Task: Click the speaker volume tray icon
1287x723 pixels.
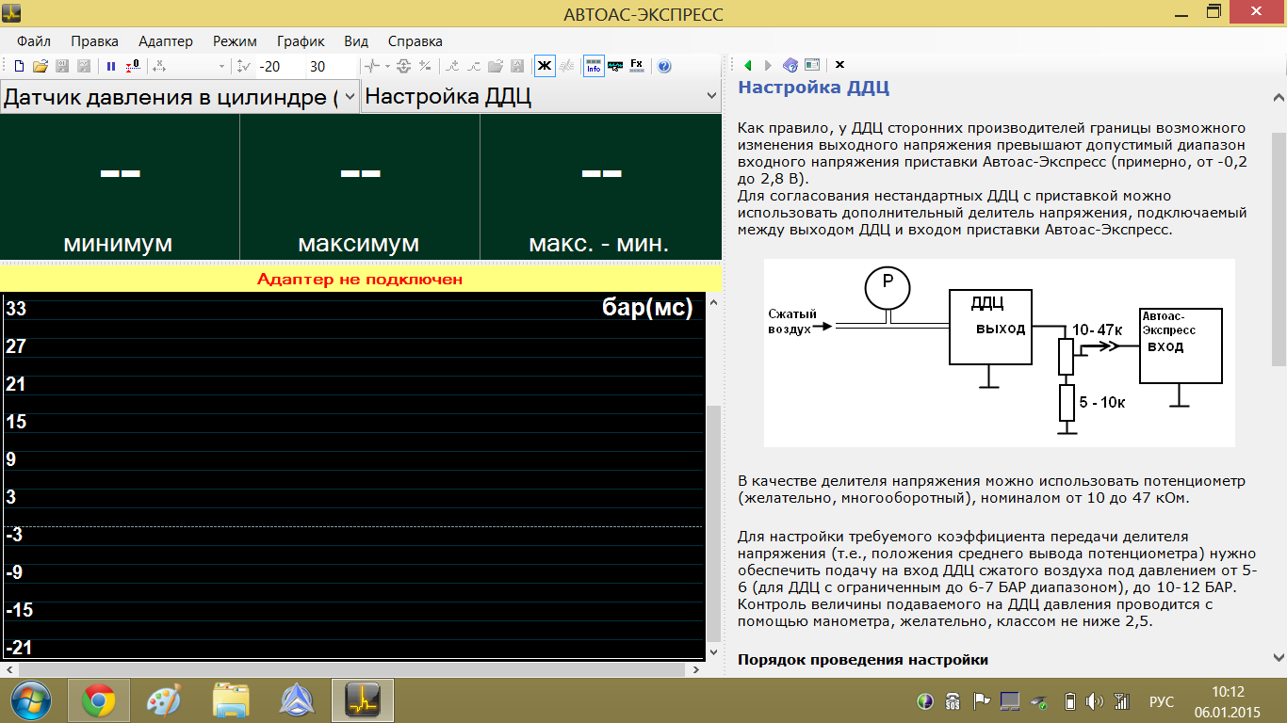Action: pyautogui.click(x=1095, y=701)
